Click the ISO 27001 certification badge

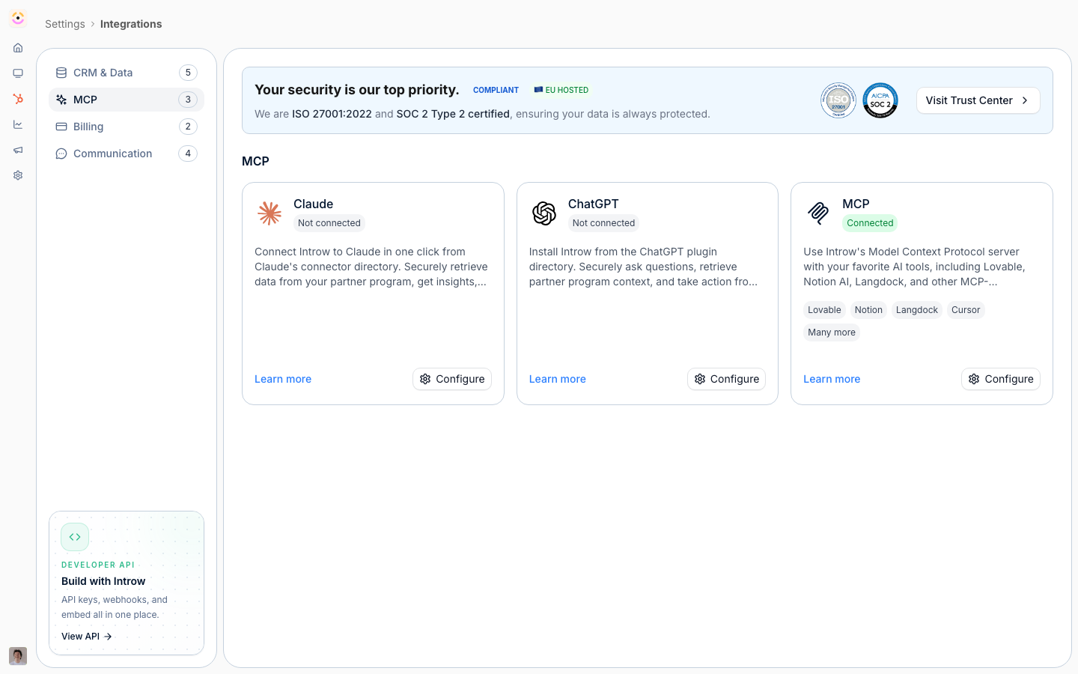(x=838, y=100)
